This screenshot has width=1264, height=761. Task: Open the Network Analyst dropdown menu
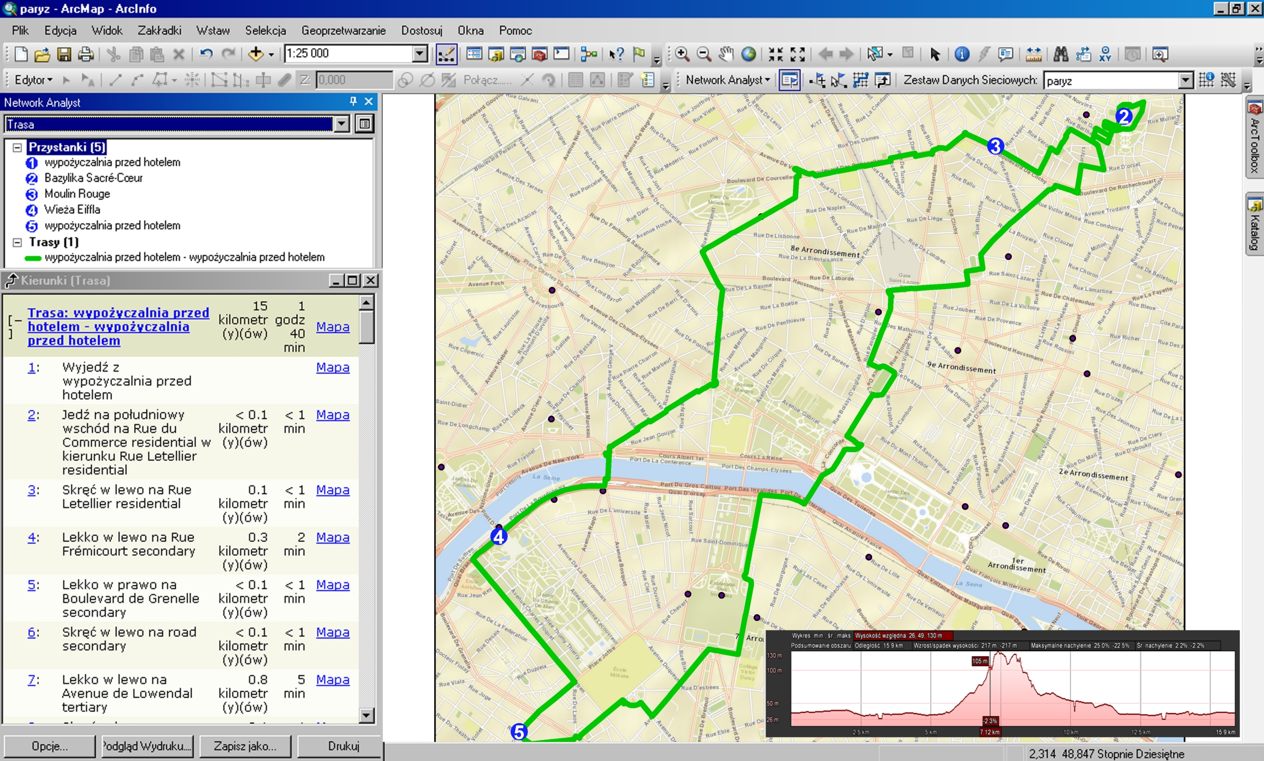[x=728, y=80]
